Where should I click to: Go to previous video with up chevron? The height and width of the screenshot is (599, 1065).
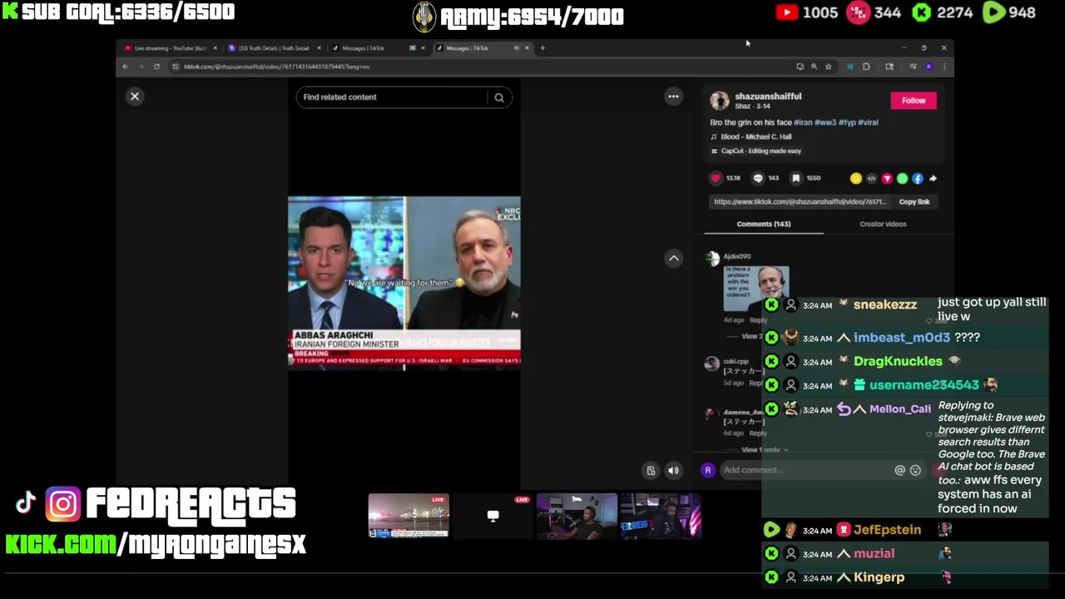673,259
